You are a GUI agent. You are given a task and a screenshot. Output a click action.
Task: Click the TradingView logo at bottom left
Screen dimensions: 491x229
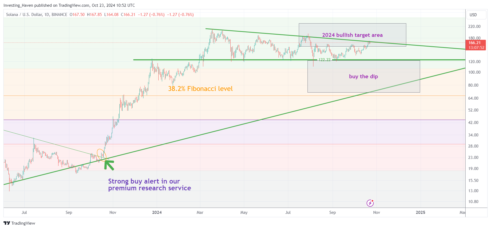point(19,223)
